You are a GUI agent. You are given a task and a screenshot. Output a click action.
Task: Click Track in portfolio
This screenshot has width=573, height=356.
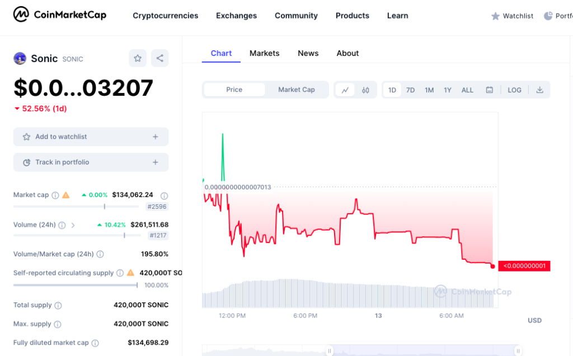(x=91, y=162)
